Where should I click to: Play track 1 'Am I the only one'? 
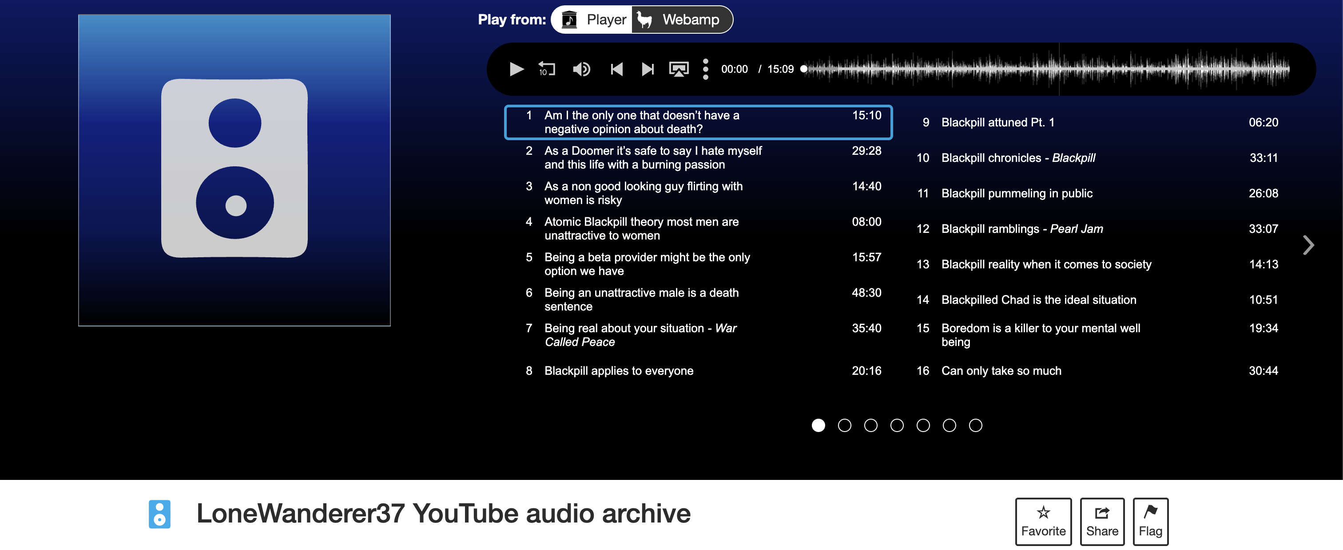(699, 122)
